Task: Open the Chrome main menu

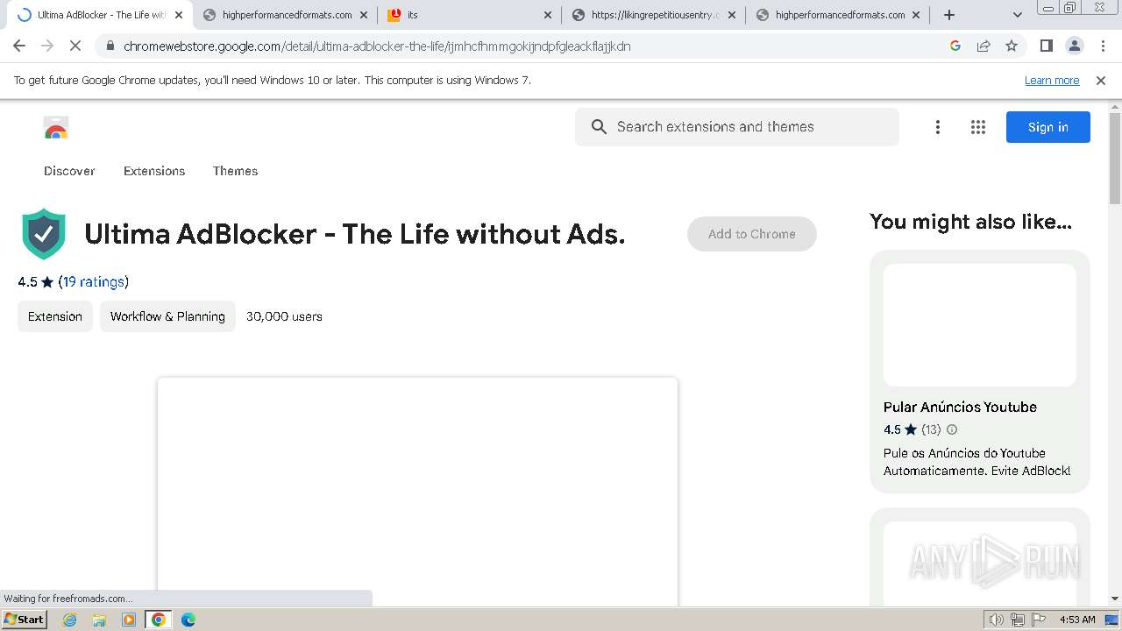Action: pos(1103,46)
